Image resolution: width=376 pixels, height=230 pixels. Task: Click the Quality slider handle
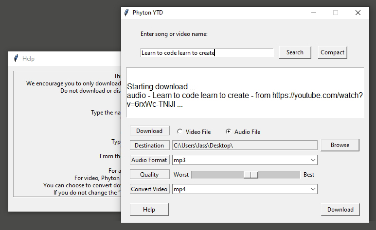tap(251, 175)
